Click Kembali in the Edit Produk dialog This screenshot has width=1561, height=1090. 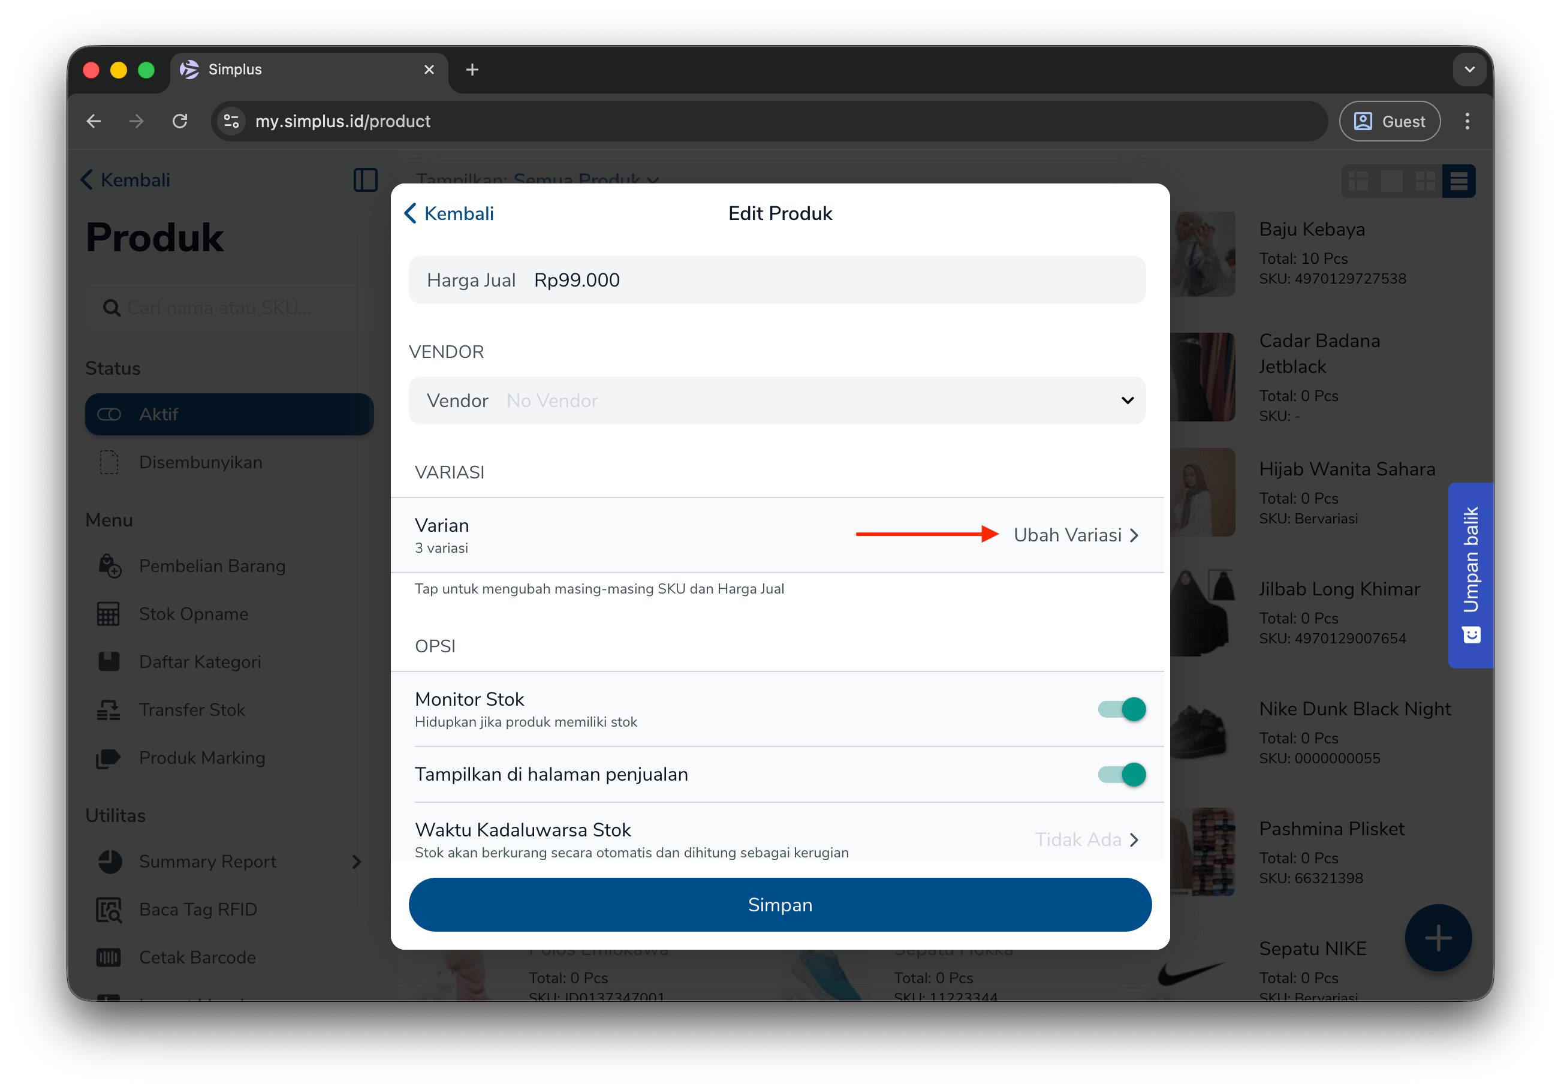coord(450,213)
